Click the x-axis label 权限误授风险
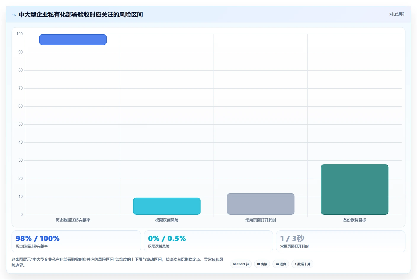The image size is (417, 280). [x=167, y=220]
